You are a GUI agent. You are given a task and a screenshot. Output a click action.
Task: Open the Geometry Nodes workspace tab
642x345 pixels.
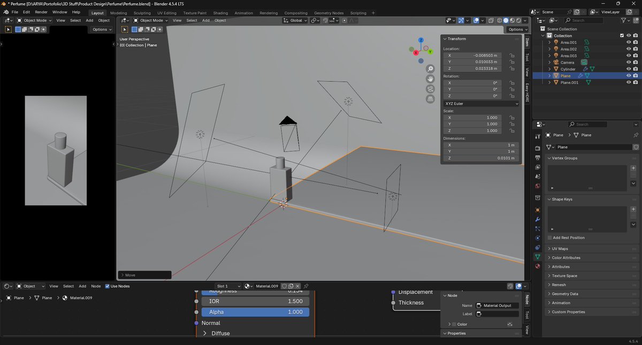click(x=329, y=13)
